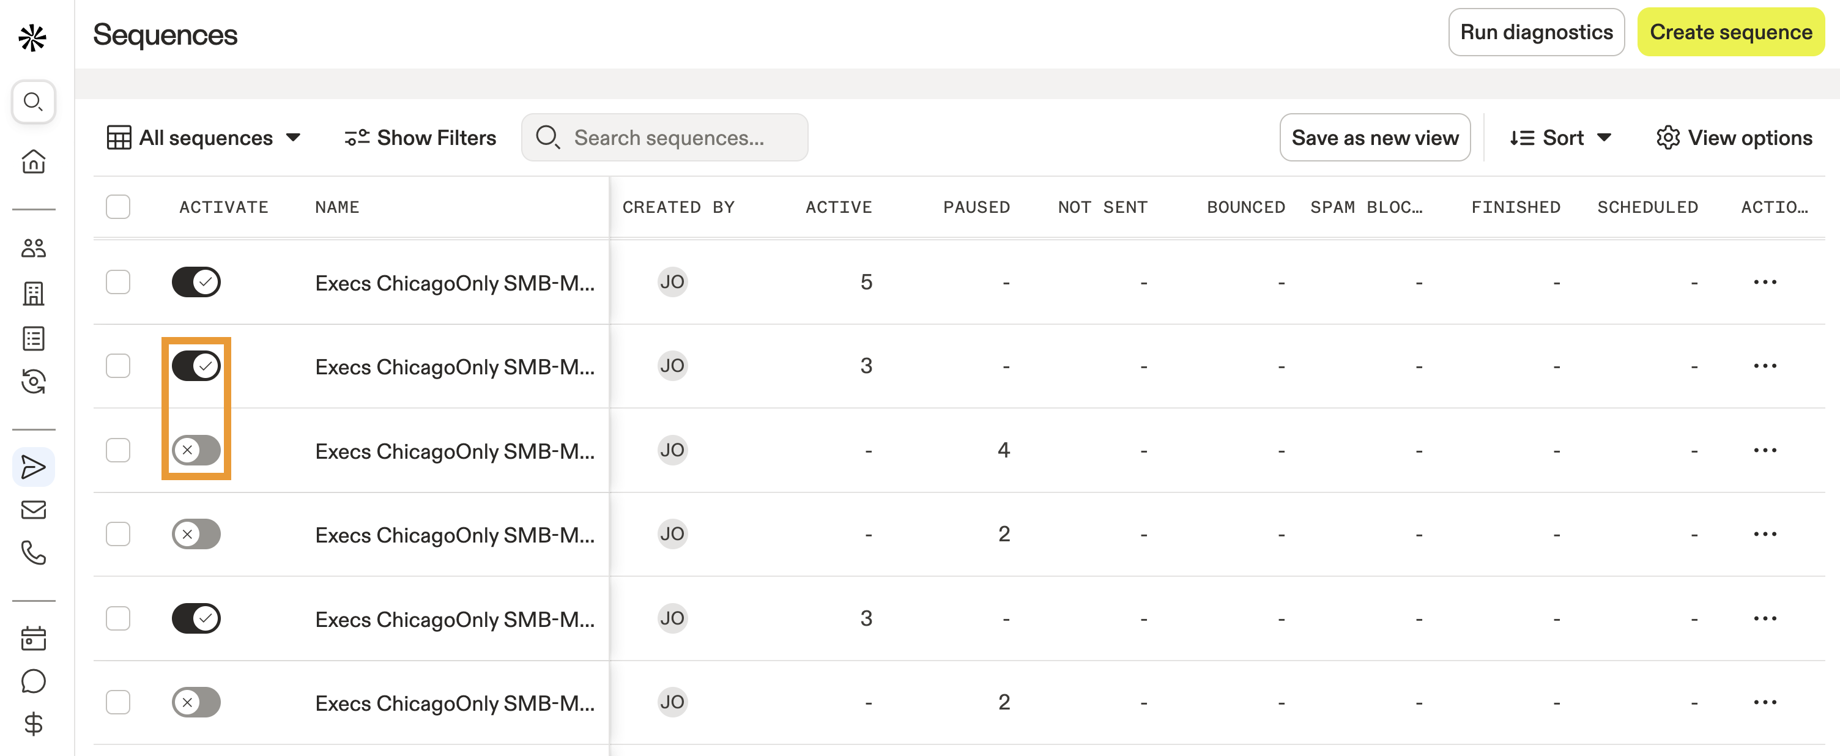Open the Deals dollar icon
1840x756 pixels.
pos(33,724)
